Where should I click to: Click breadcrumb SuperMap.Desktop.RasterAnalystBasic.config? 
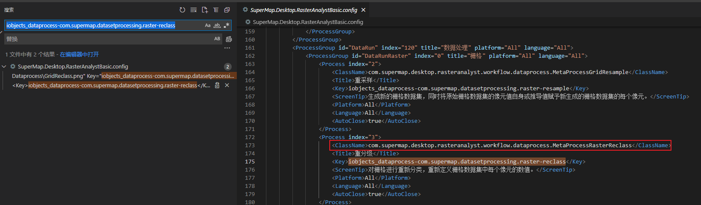tap(308, 22)
